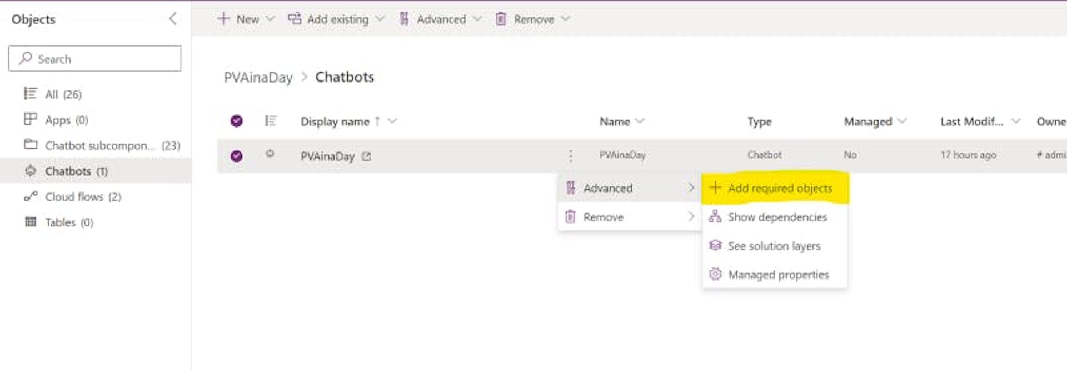Click the chatbot icon beside Chatbots (1)
The width and height of the screenshot is (1067, 370).
[30, 171]
